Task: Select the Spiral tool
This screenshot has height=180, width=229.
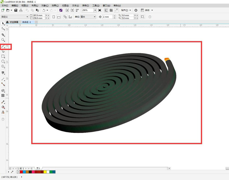Action: [3, 67]
